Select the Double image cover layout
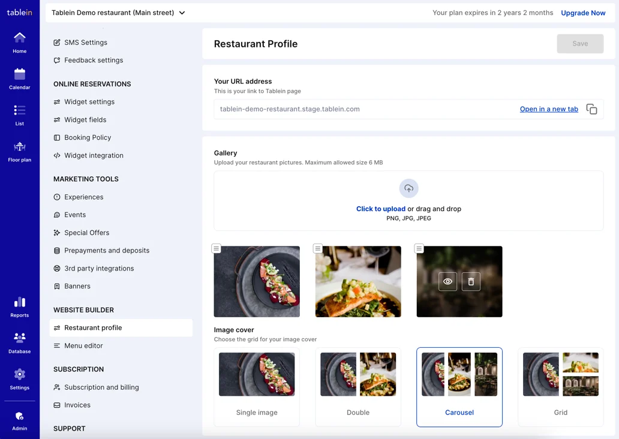This screenshot has height=439, width=619. [358, 387]
